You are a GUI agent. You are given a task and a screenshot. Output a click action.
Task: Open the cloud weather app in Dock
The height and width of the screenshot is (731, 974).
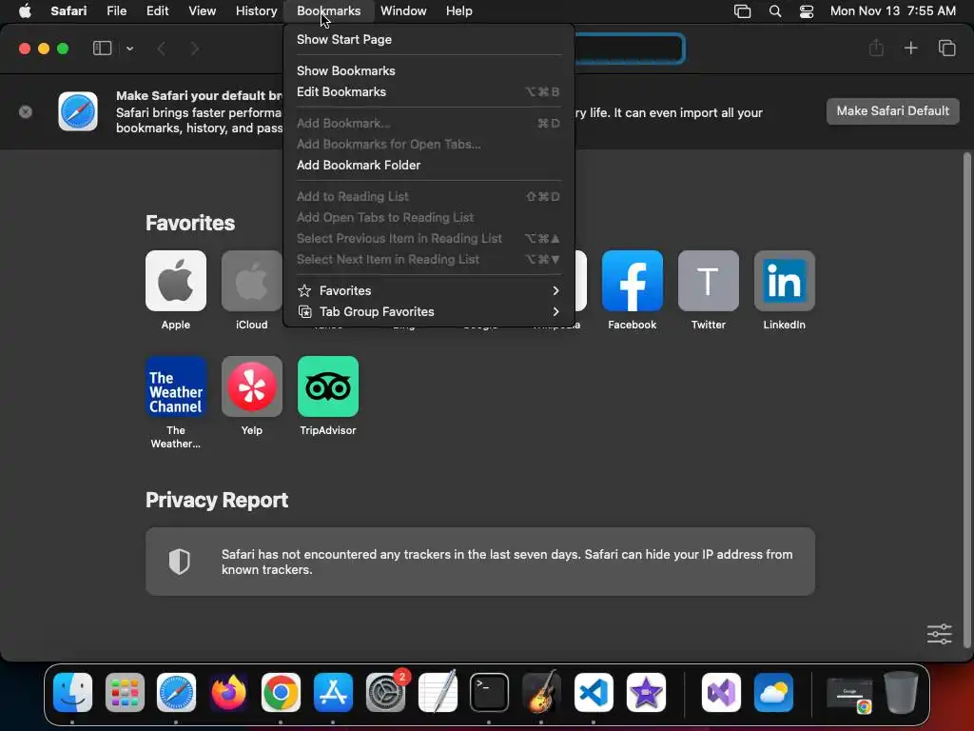tap(773, 693)
